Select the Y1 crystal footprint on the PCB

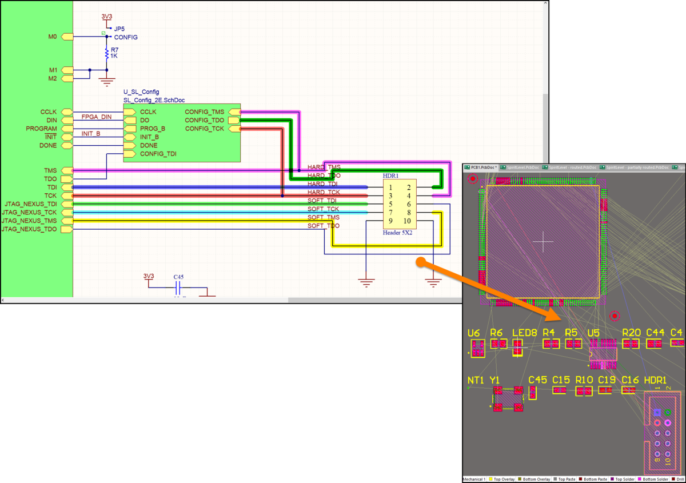(508, 399)
